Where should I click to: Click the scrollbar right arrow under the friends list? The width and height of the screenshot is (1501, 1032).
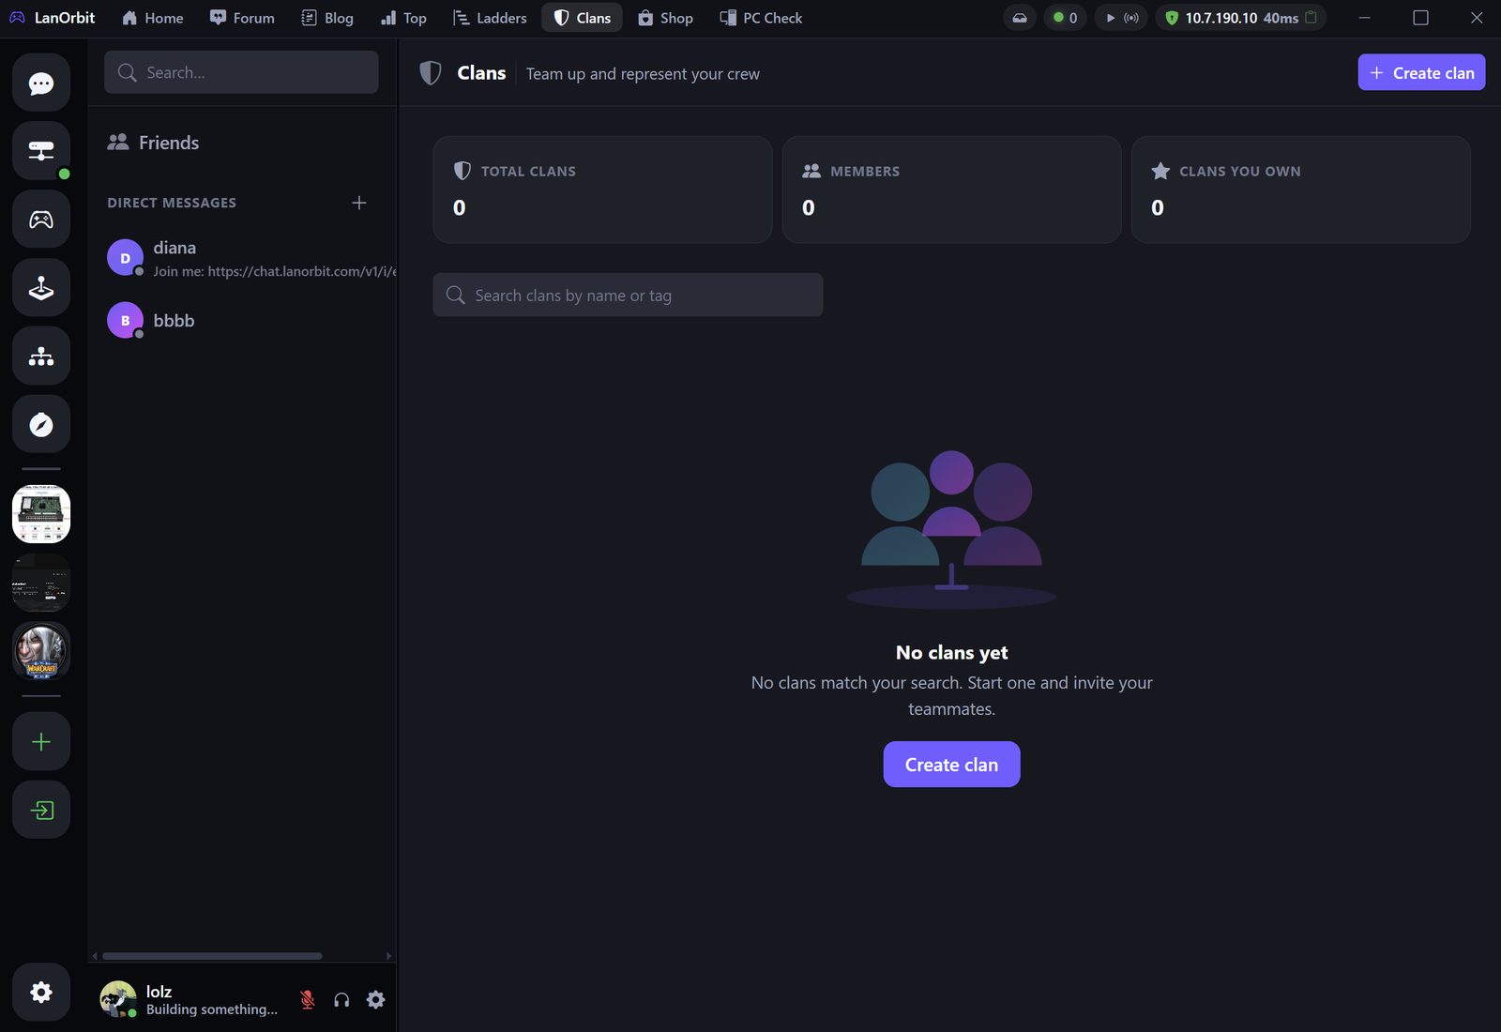(x=388, y=956)
